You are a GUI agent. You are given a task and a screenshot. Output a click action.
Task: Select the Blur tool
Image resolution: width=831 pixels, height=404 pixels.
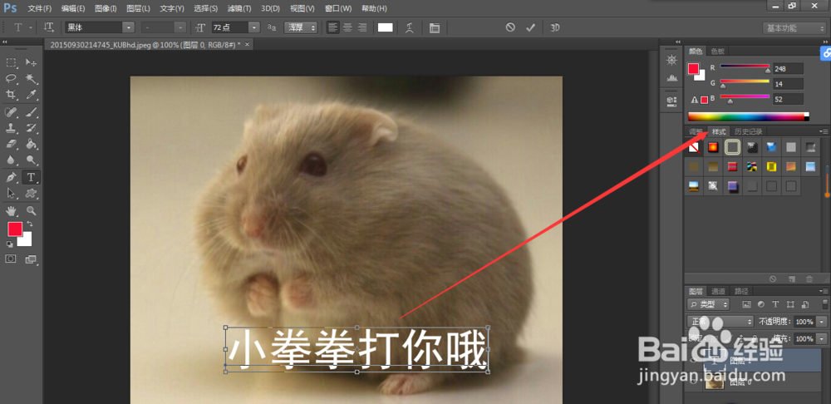click(x=11, y=160)
